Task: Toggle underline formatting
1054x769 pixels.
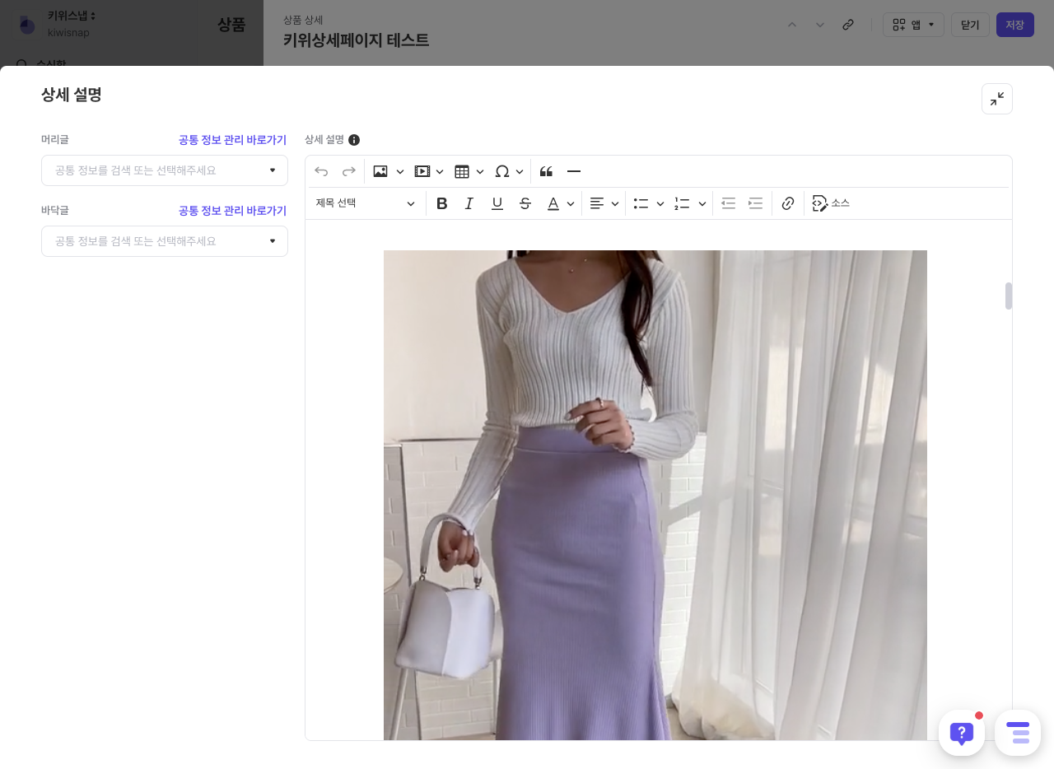Action: (497, 203)
